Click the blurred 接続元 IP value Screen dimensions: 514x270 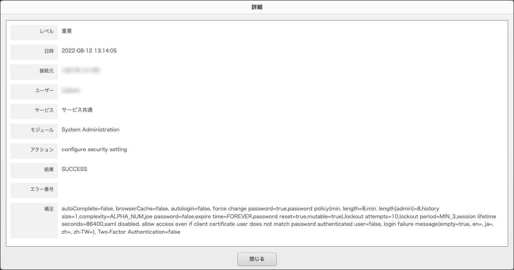81,71
